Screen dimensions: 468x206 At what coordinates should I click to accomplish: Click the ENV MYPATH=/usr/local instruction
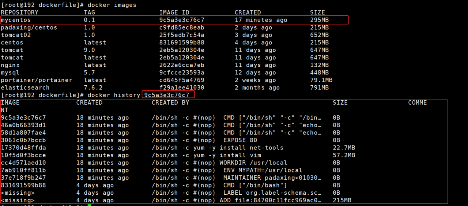coord(263,170)
